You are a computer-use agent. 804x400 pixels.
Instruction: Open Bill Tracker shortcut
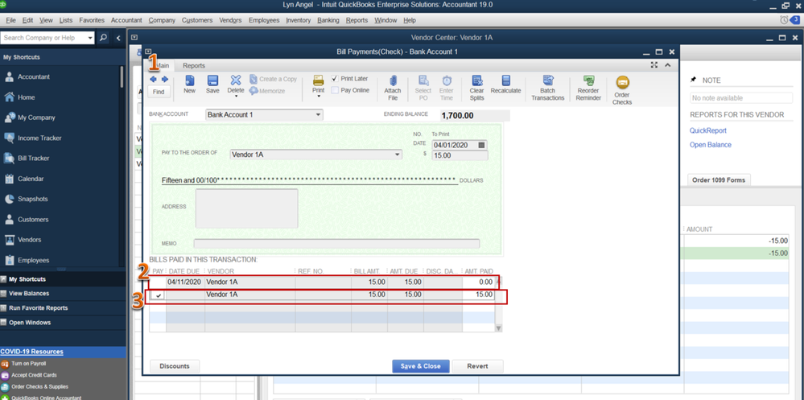coord(33,159)
